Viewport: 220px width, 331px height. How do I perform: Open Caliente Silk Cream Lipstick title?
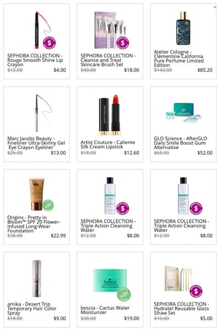point(108,145)
